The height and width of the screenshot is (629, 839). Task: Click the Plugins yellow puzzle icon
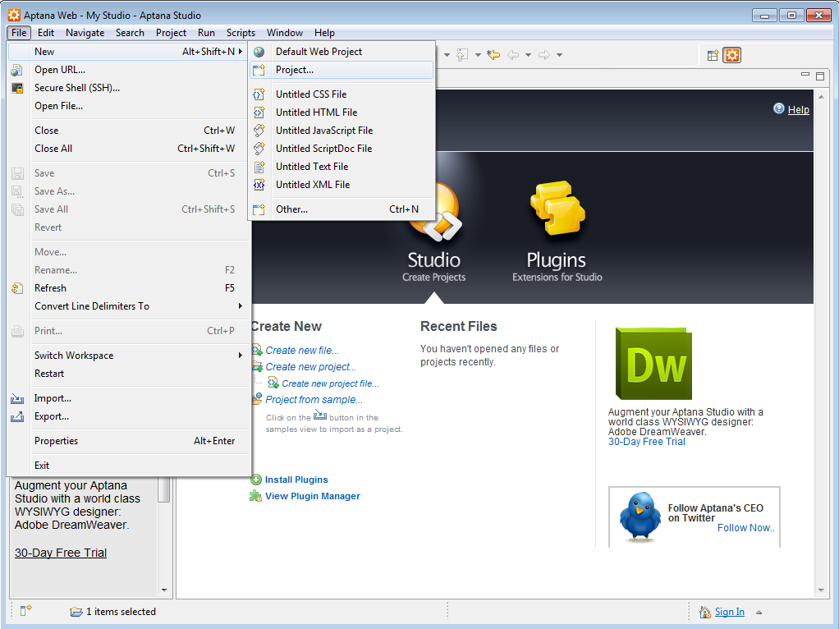(557, 209)
